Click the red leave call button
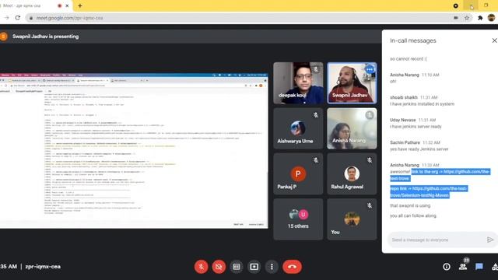498x280 pixels. 293,267
